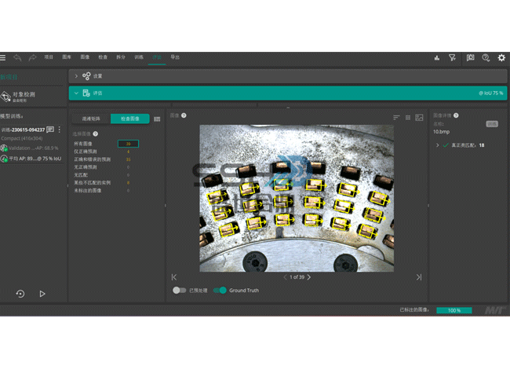Open the 导出 tab
This screenshot has width=510, height=366.
point(175,57)
